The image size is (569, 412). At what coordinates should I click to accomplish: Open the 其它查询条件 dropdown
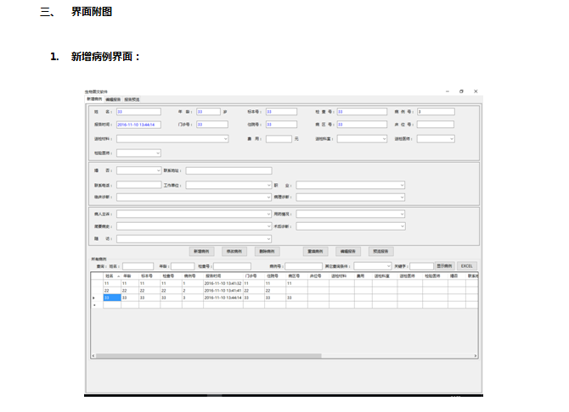tap(373, 266)
